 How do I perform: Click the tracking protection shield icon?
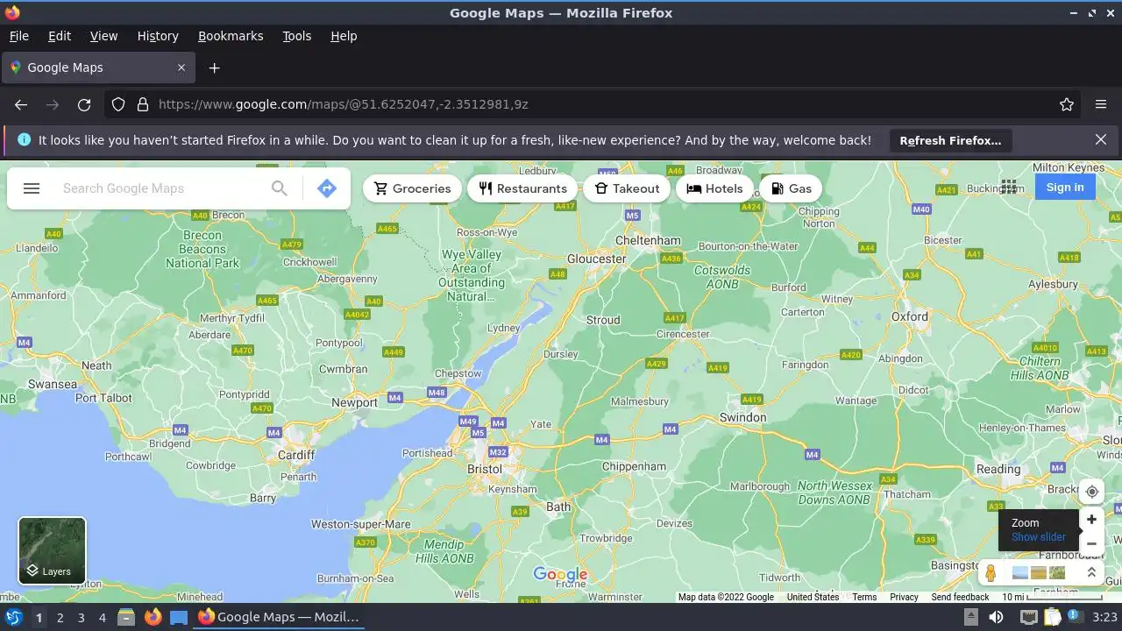tap(119, 104)
